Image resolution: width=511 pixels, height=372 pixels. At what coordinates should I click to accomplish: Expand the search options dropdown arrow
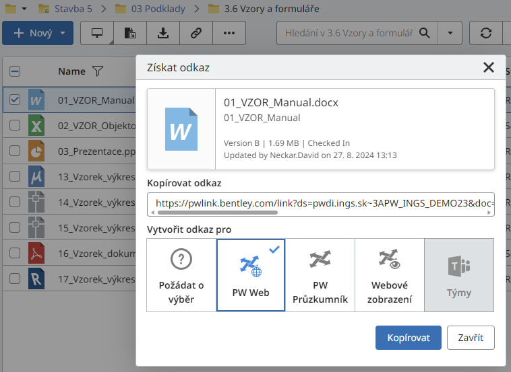[450, 33]
